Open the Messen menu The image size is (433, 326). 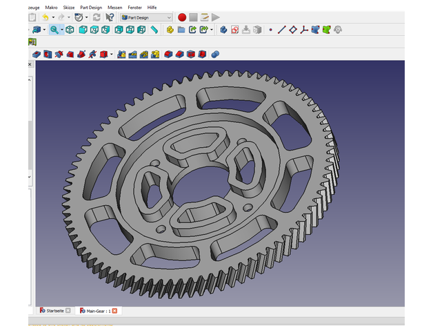pos(114,6)
